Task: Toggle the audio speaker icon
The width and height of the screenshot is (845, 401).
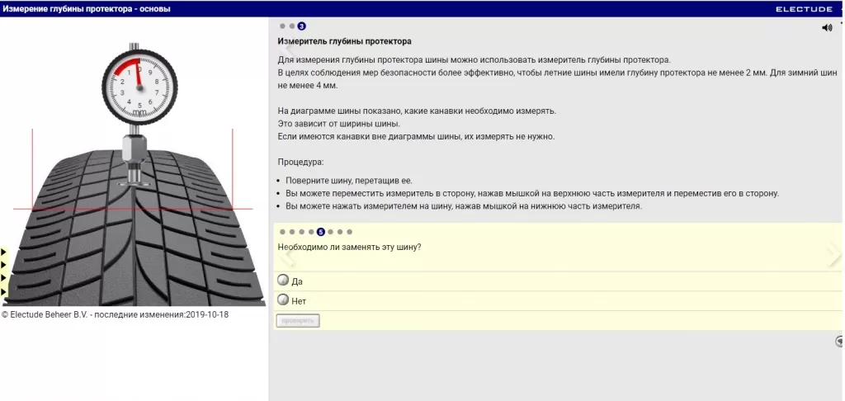Action: coord(827,28)
